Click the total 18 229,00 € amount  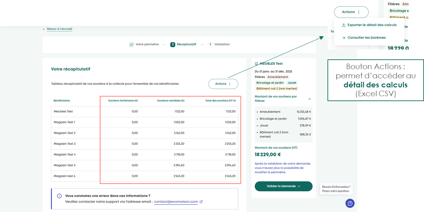coord(268,155)
